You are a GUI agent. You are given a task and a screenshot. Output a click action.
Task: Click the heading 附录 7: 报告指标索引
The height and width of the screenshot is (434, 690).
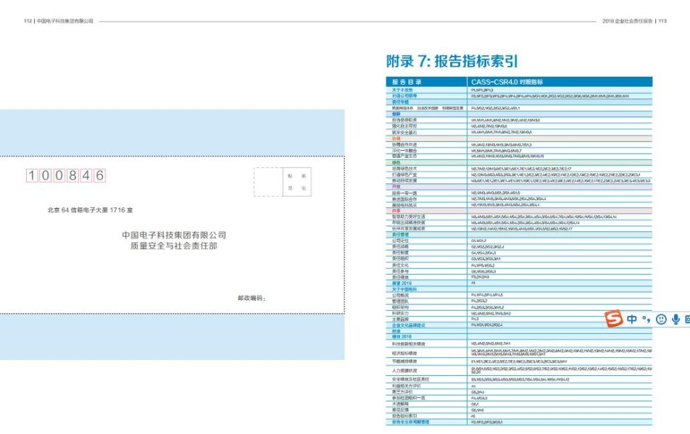[452, 61]
